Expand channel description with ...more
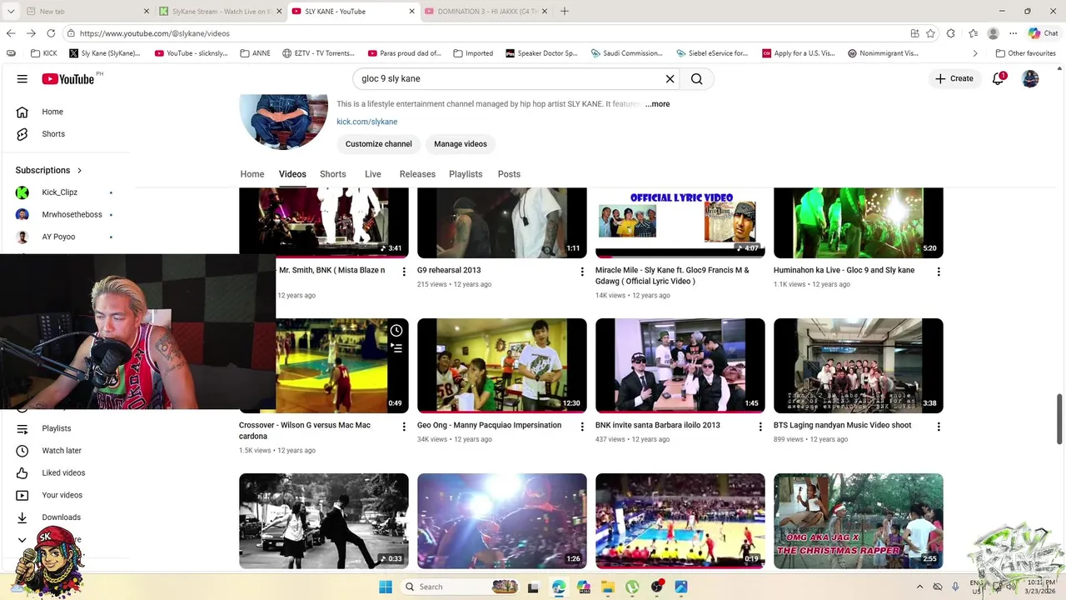This screenshot has width=1066, height=600. (656, 104)
